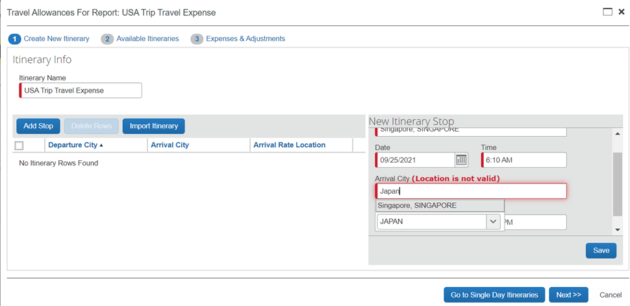Screen dimensions: 630x306
Task: Switch to Available Itineraries tab
Action: point(147,39)
